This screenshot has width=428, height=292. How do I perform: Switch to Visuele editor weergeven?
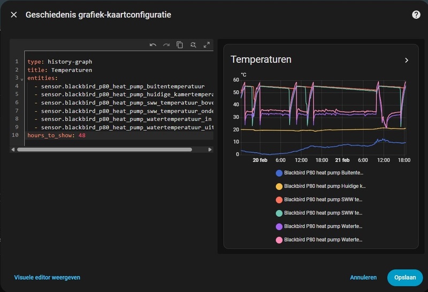tap(47, 278)
